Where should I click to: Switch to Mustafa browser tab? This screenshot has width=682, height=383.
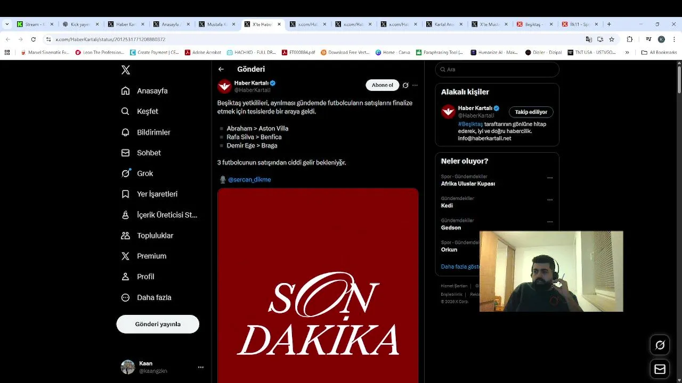tap(216, 24)
